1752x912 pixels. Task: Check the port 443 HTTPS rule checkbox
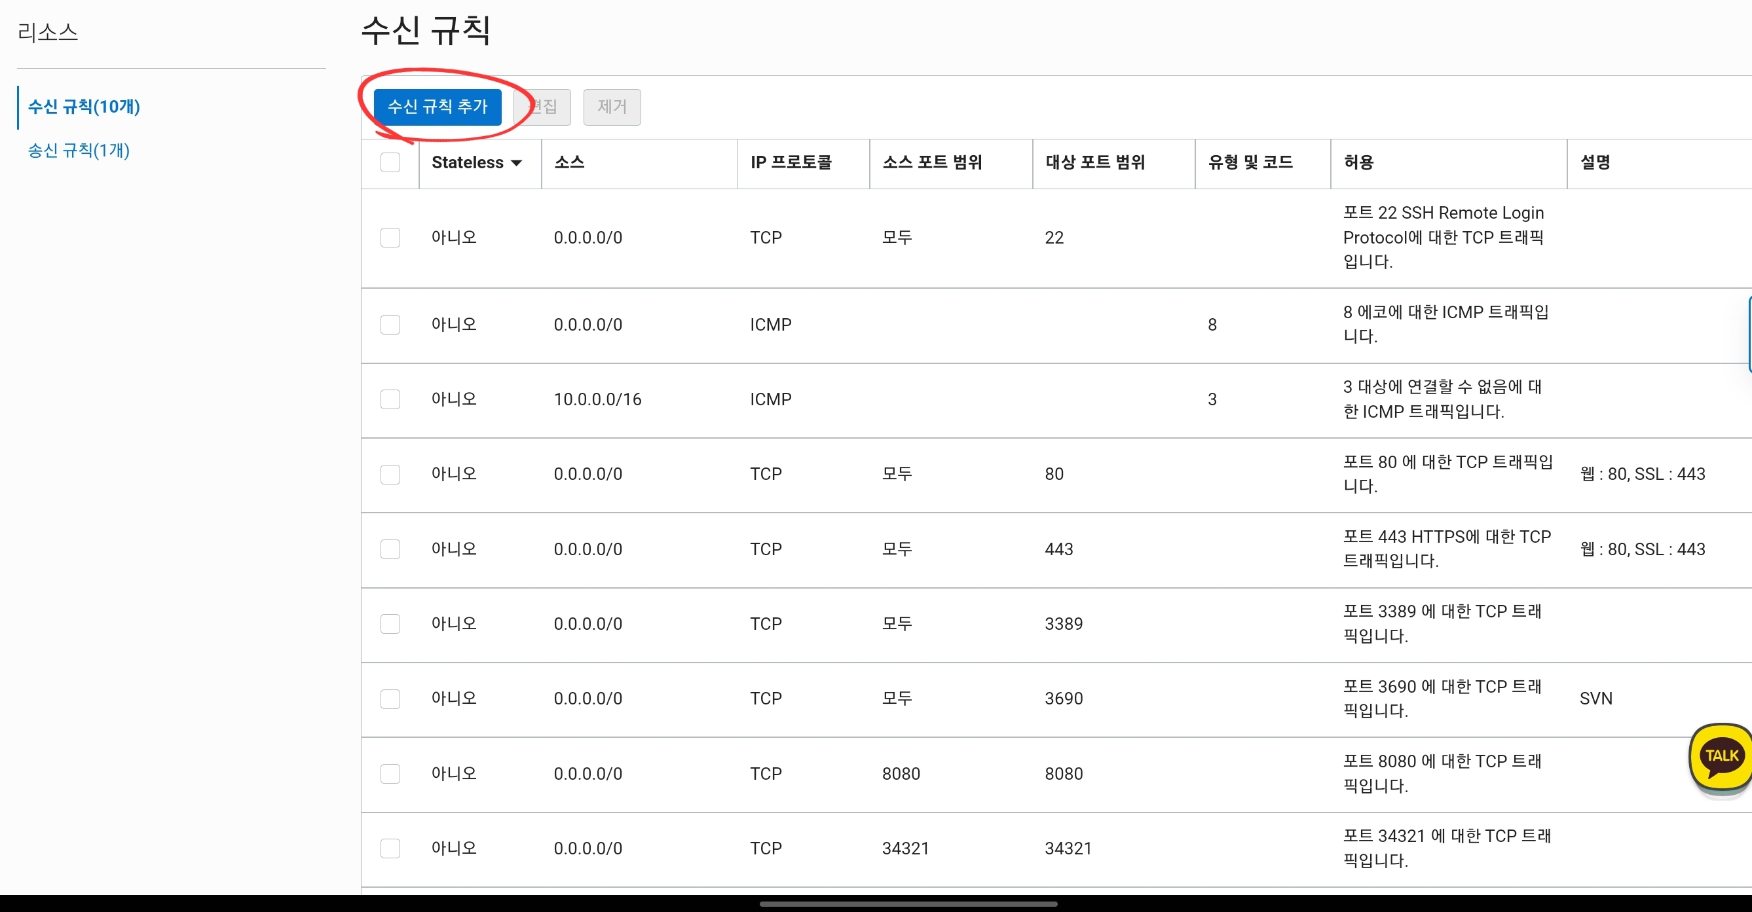pyautogui.click(x=390, y=549)
